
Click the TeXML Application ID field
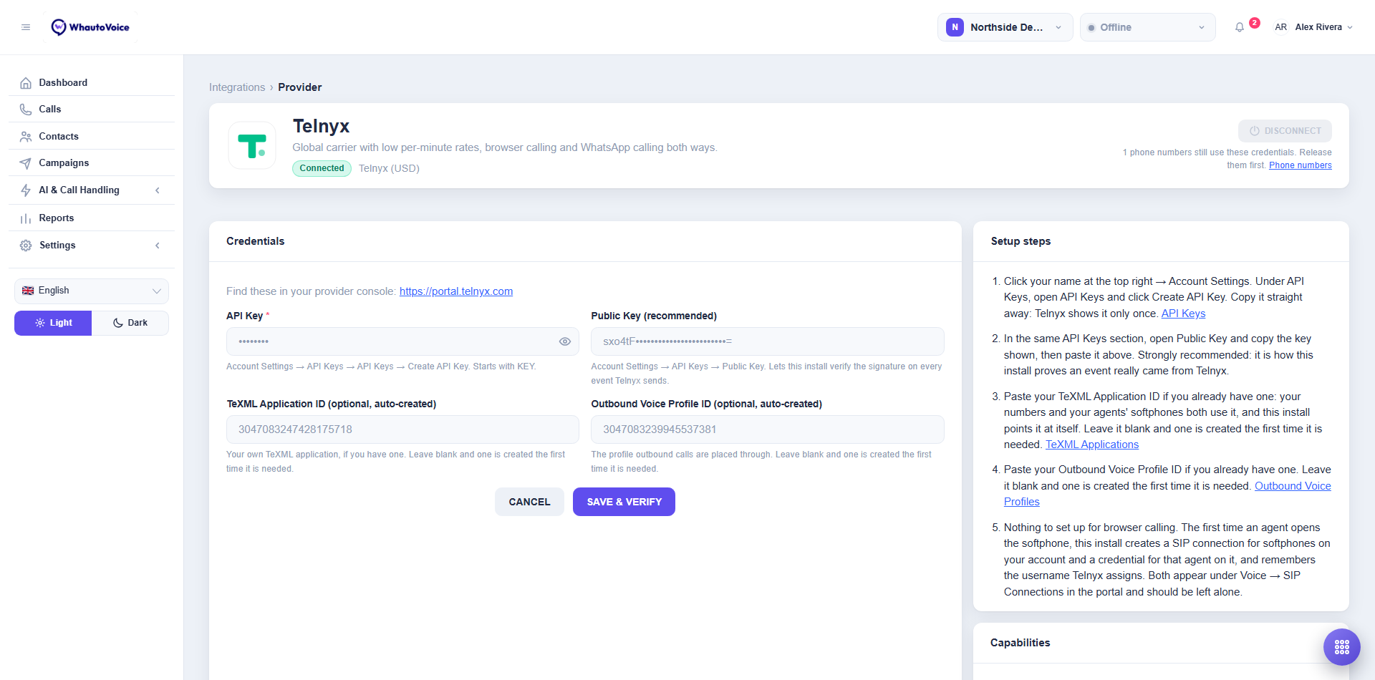pos(402,429)
